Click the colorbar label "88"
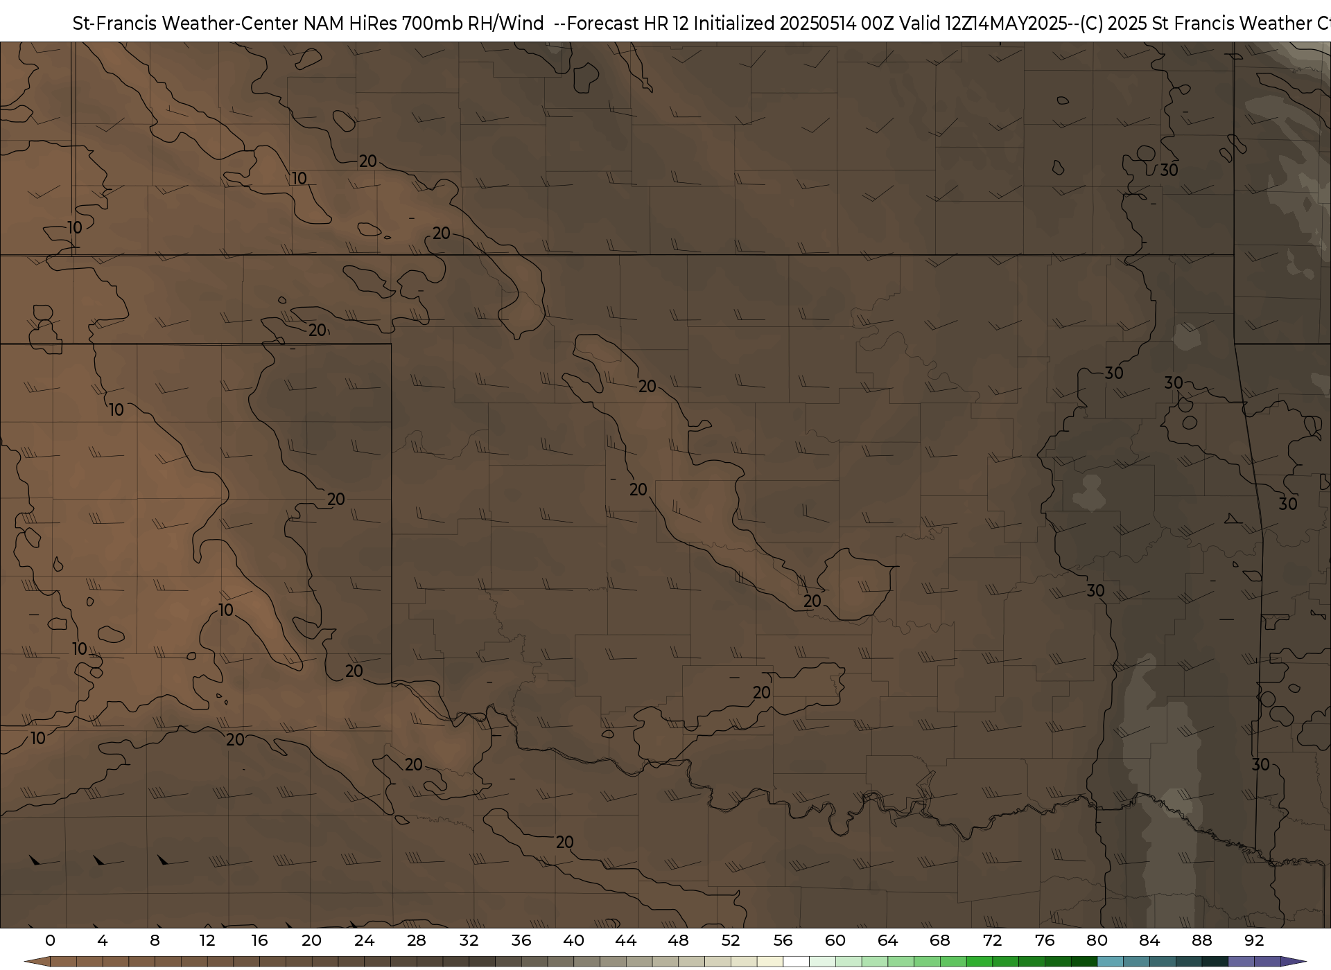 tap(1201, 940)
